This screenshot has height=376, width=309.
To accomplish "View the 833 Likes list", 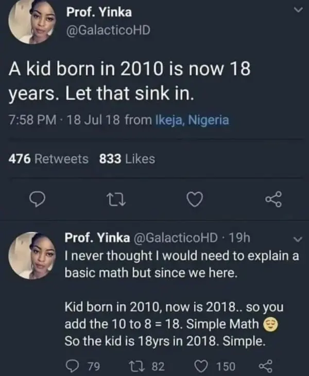I will (127, 159).
